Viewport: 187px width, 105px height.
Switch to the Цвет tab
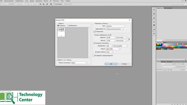click(x=165, y=43)
